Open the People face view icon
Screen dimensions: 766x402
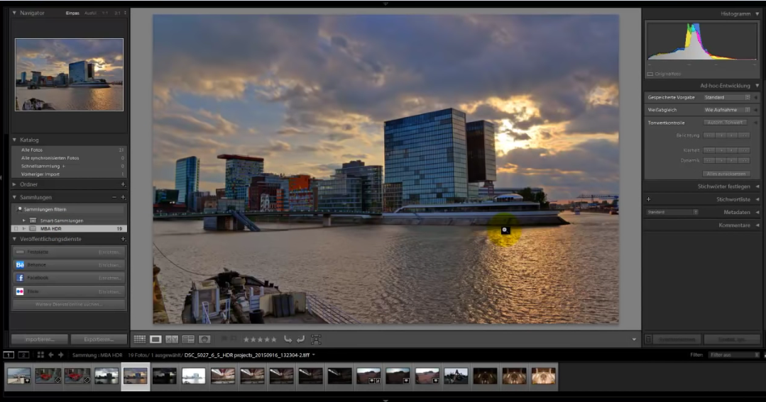coord(204,340)
